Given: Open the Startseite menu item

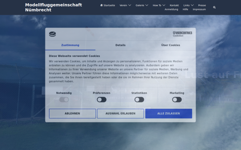Looking at the screenshot, I should click(x=108, y=5).
